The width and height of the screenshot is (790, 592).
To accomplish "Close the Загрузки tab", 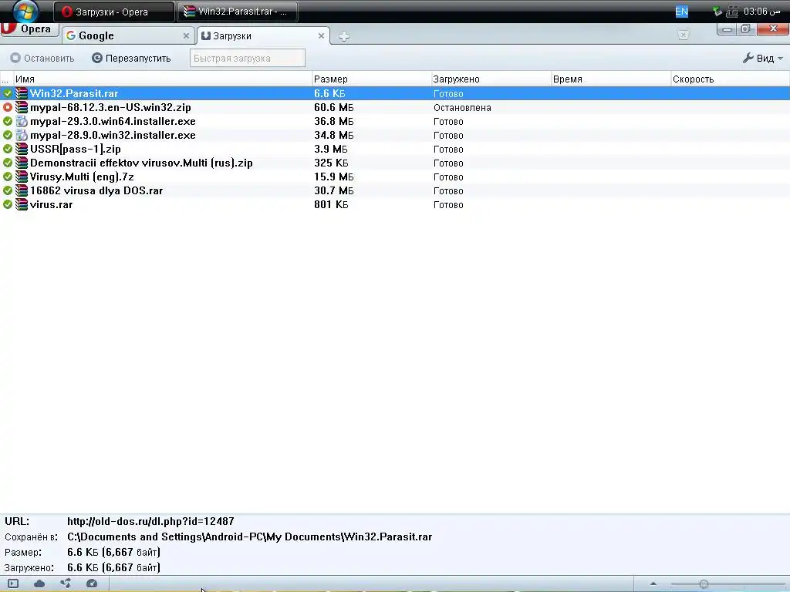I will click(x=321, y=35).
